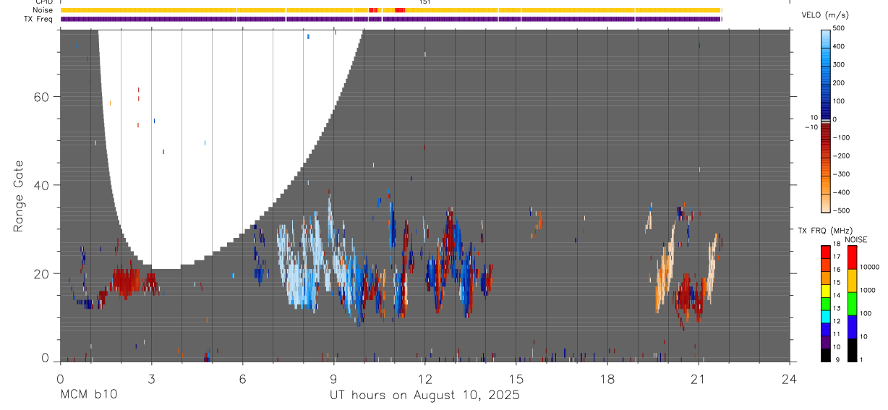This screenshot has height=410, width=888.
Task: Pick the green segment of NOISE legend
Action: 852,303
